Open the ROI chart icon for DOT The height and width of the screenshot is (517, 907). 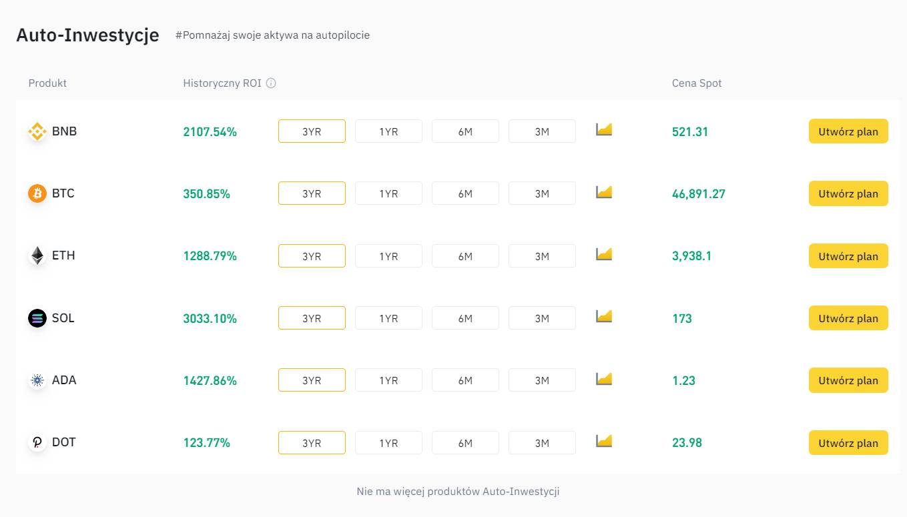pos(604,441)
